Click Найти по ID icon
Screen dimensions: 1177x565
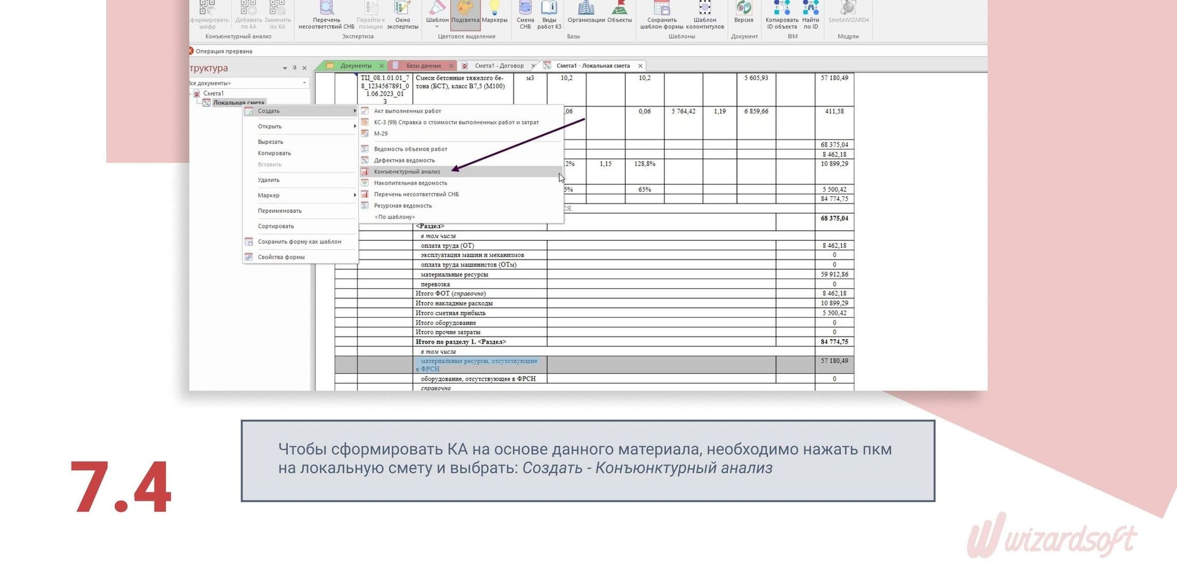(x=811, y=14)
